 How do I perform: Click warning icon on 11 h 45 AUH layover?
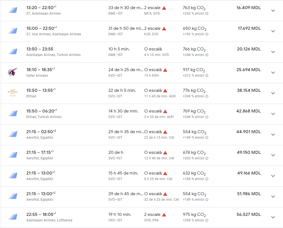(165, 91)
